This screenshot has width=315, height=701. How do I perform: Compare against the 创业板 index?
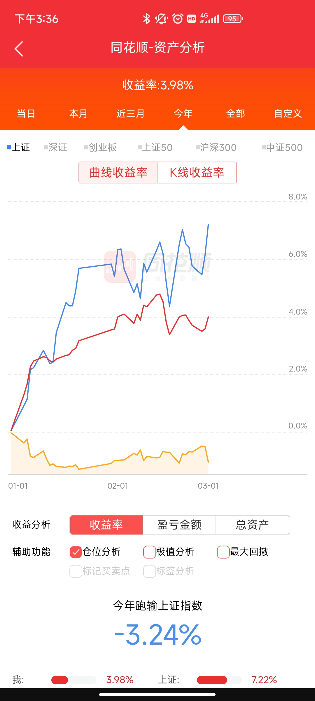coord(101,148)
